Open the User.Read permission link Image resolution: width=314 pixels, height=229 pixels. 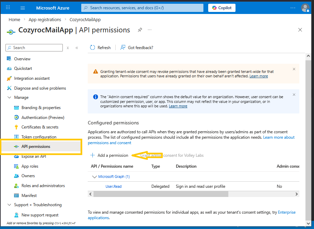pyautogui.click(x=113, y=186)
